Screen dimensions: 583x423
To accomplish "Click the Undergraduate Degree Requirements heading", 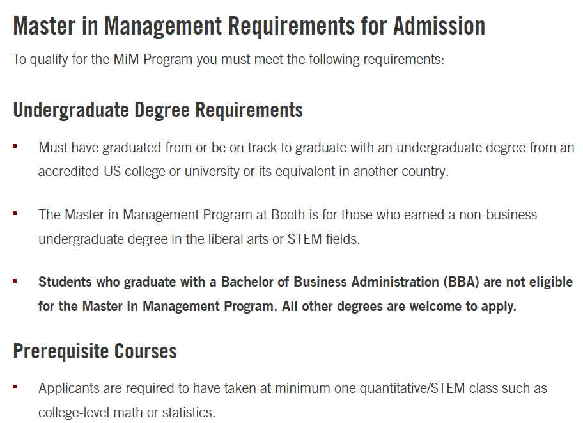I will [x=158, y=110].
